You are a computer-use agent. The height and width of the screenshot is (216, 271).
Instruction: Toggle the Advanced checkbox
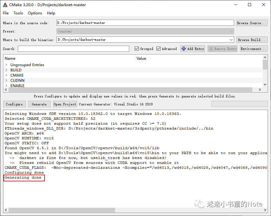pyautogui.click(x=158, y=49)
